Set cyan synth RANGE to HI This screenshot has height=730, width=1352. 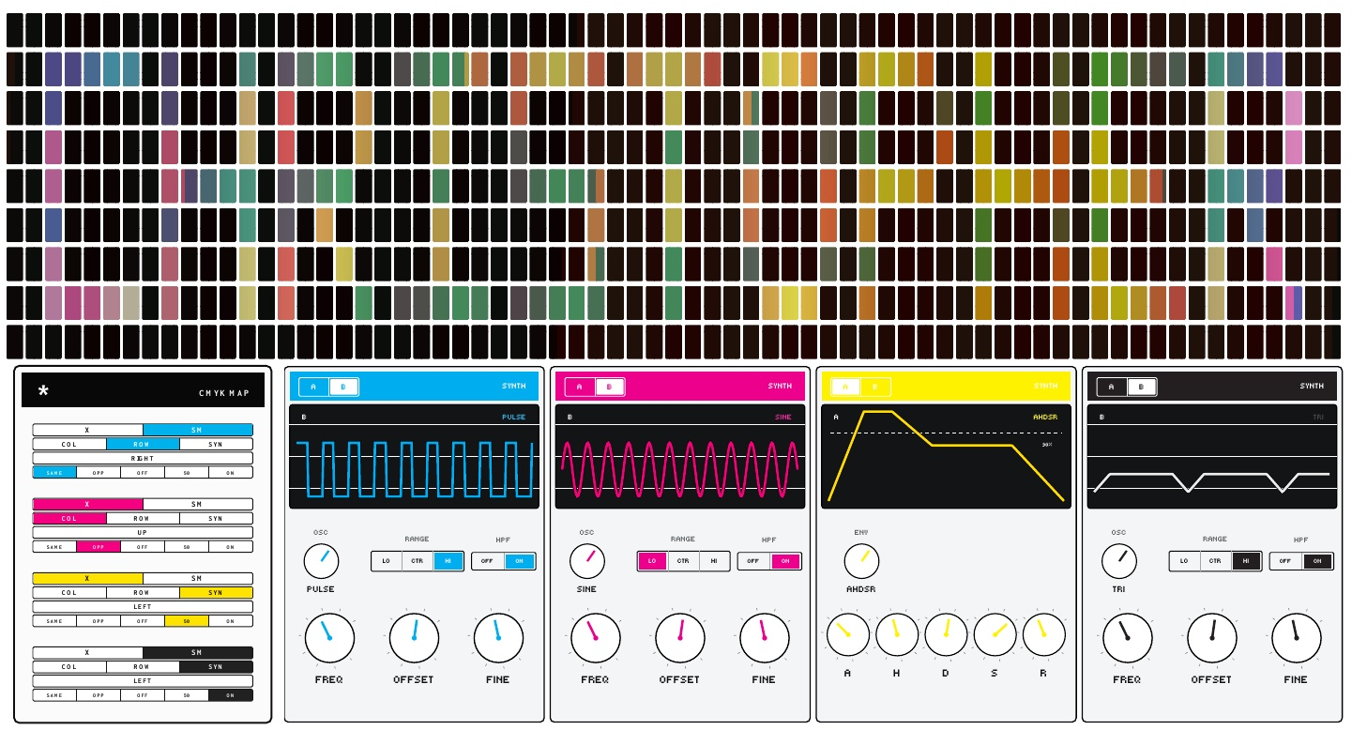[x=448, y=561]
